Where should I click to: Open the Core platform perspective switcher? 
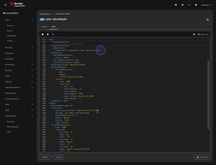pyautogui.click(x=11, y=13)
